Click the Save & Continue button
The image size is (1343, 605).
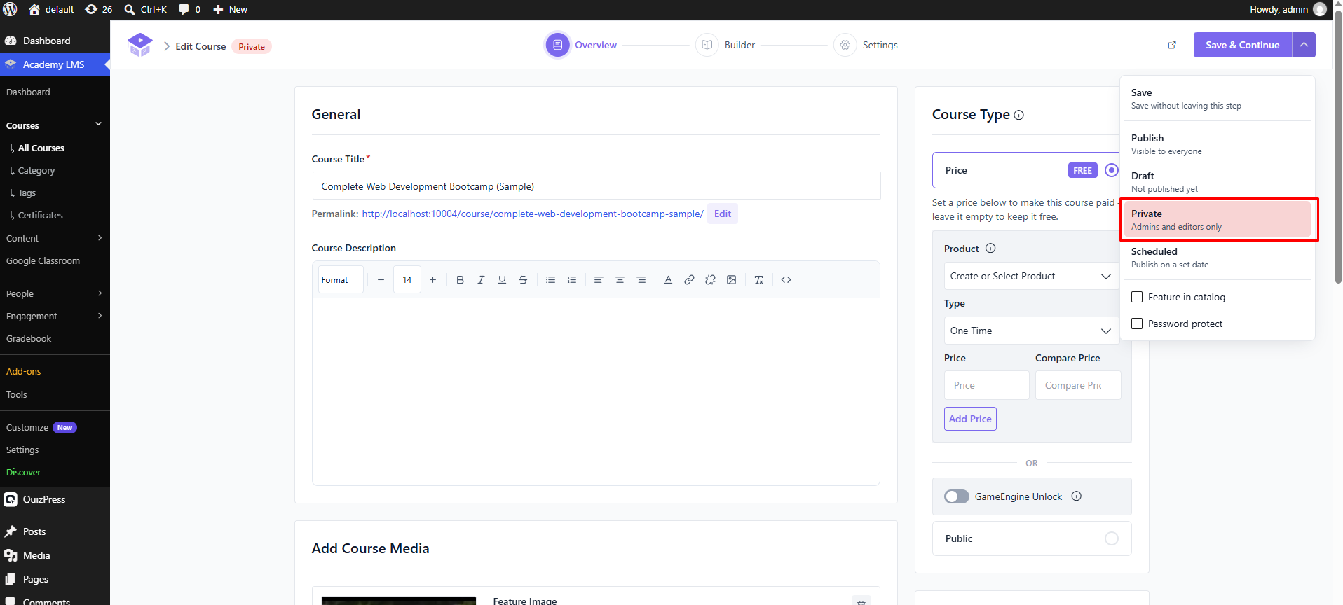pos(1243,45)
